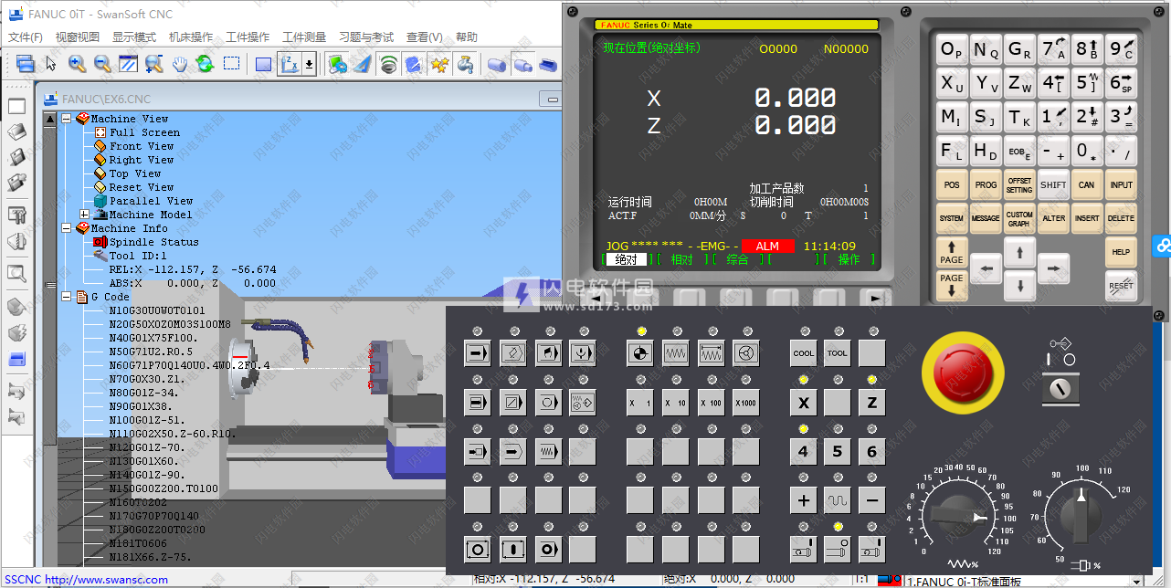Click the magnifier icon in left sidebar
Viewport: 1171px width, 588px height.
coord(16,273)
